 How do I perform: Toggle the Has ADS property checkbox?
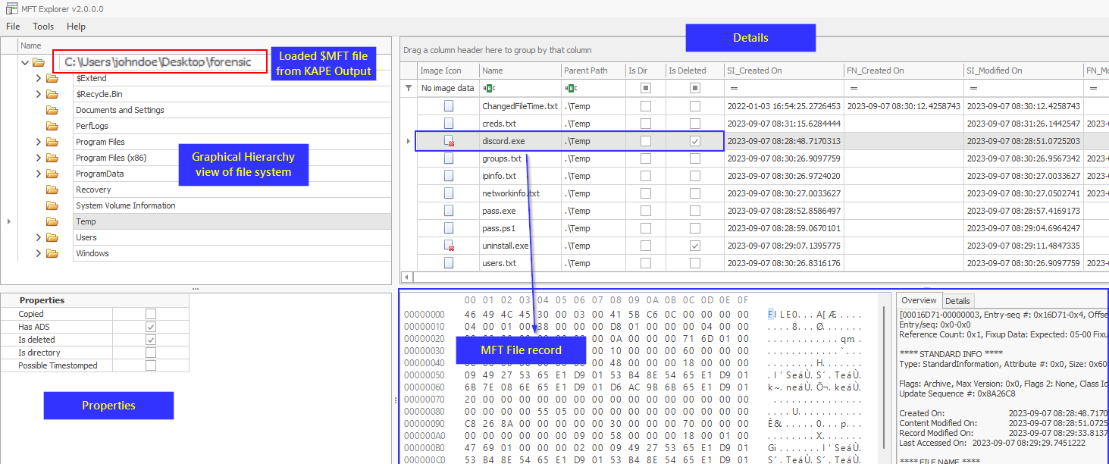click(x=151, y=327)
